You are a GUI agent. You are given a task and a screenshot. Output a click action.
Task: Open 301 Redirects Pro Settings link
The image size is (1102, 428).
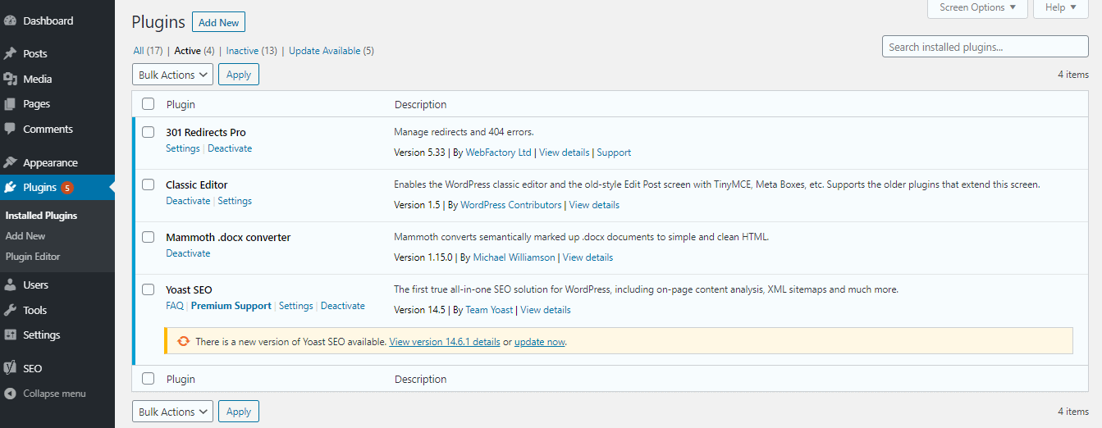pyautogui.click(x=183, y=148)
